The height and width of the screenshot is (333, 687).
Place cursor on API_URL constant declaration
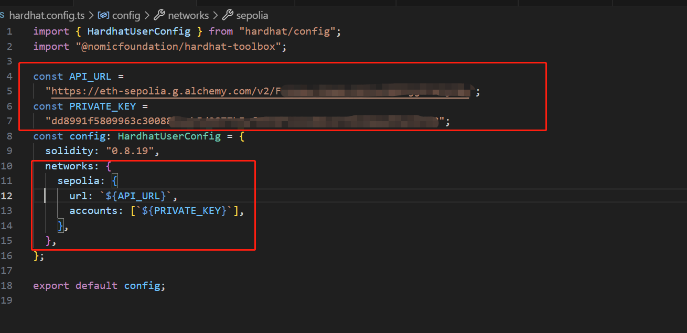(x=88, y=77)
